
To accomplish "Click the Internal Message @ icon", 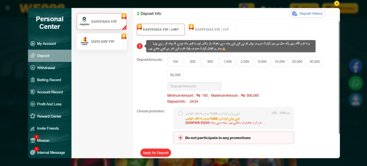I will pyautogui.click(x=33, y=152).
